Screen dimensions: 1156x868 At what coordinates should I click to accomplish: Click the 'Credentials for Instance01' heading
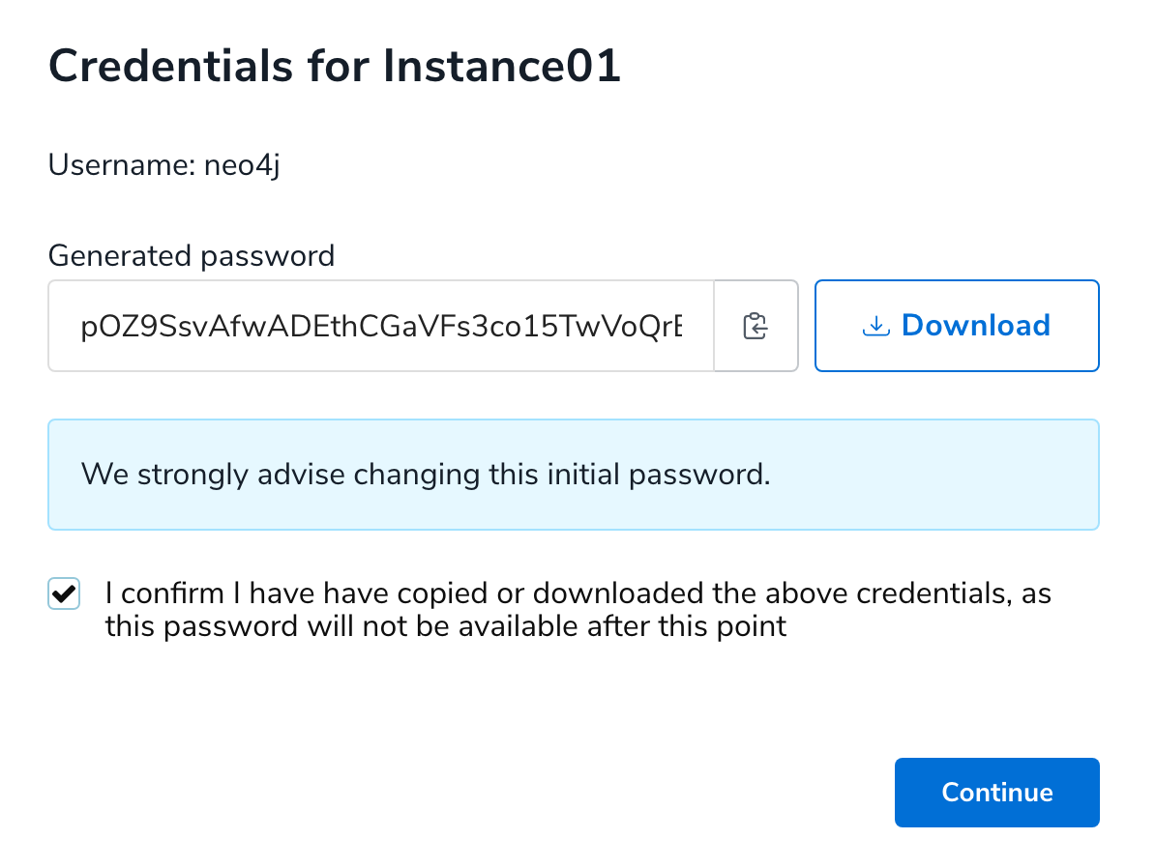[334, 68]
